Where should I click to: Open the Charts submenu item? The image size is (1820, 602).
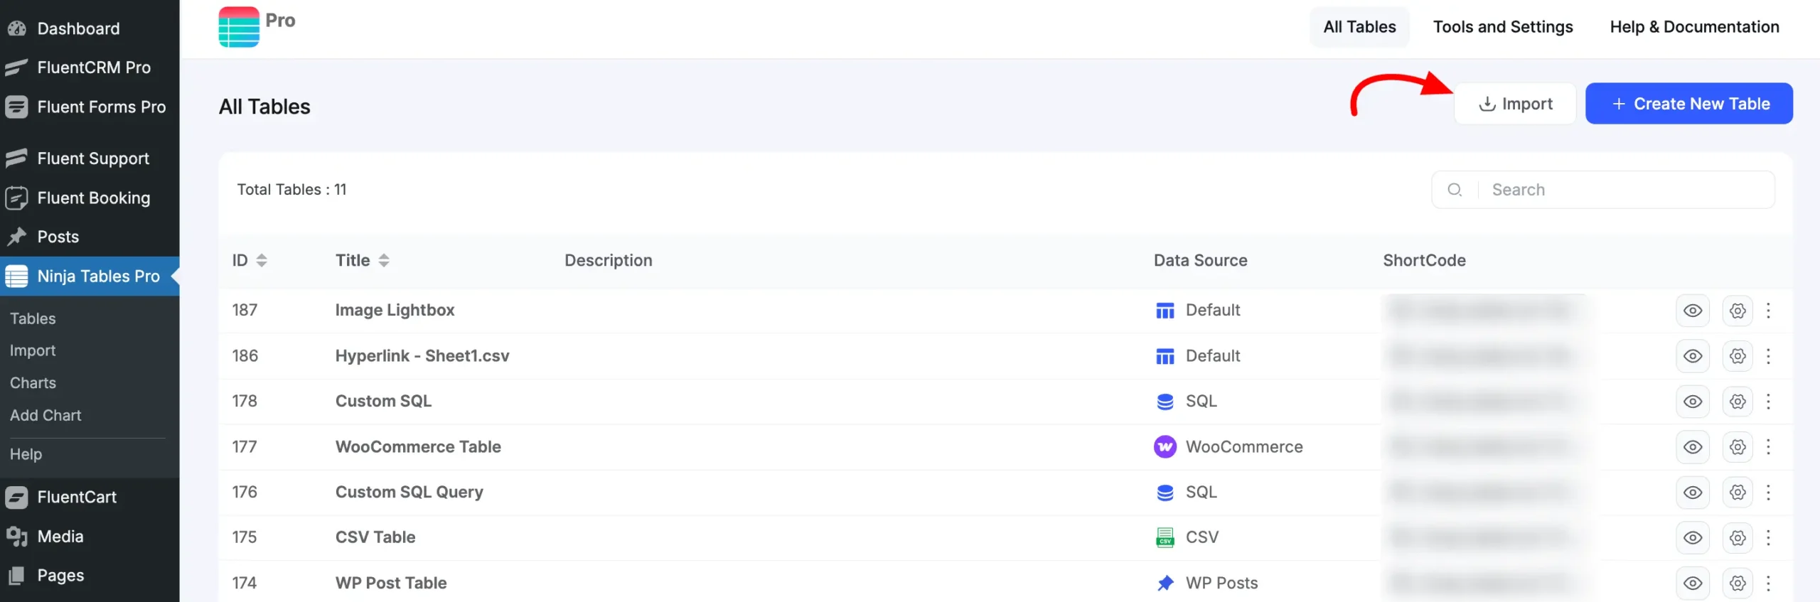pos(33,382)
